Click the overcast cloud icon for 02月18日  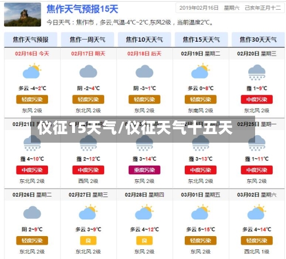pyautogui.click(x=144, y=71)
